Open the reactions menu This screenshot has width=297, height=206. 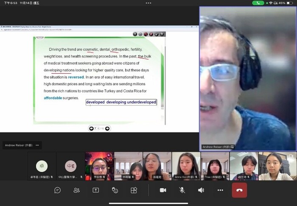[x=115, y=190]
